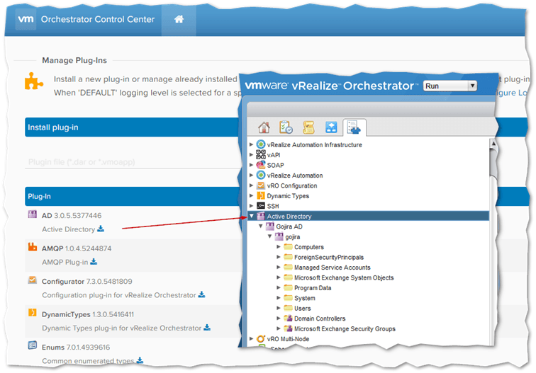Open the Home tab in vRealize Orchestrator
Viewport: 536px width, 373px height.
[x=264, y=127]
